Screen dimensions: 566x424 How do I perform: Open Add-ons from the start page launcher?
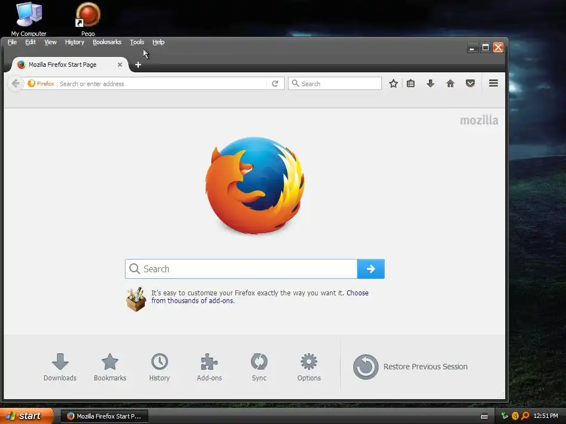click(209, 367)
